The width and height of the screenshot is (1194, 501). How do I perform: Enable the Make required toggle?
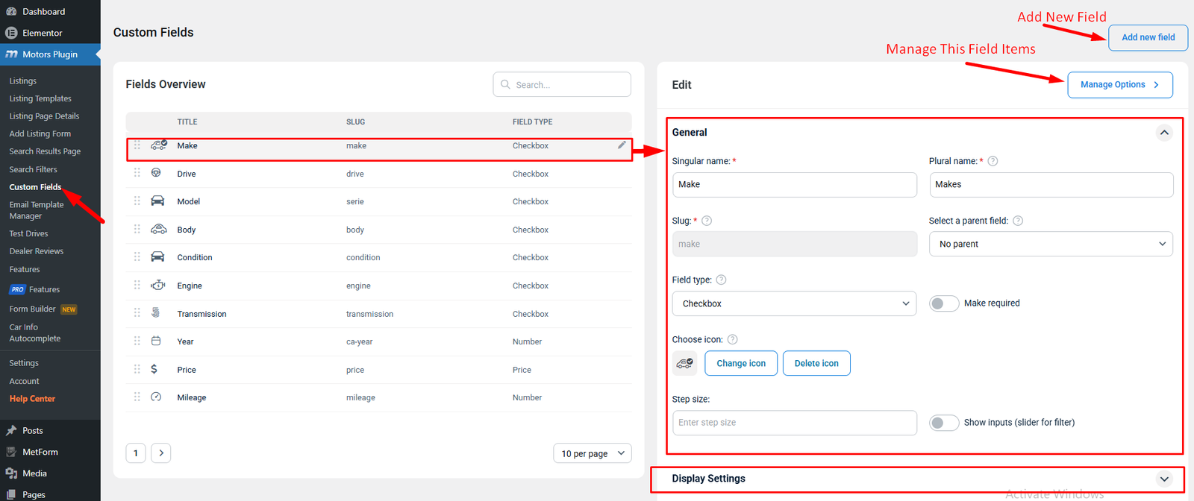coord(944,303)
